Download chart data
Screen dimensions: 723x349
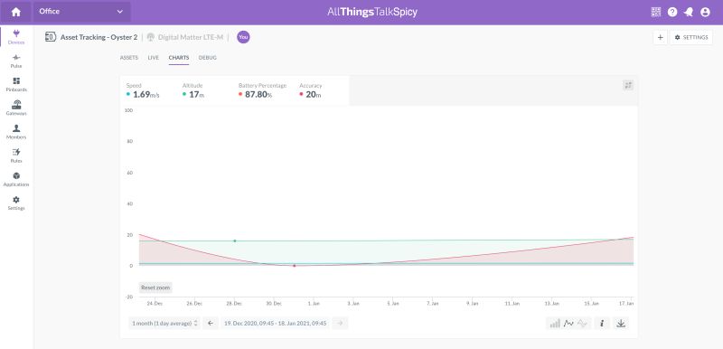pos(621,323)
